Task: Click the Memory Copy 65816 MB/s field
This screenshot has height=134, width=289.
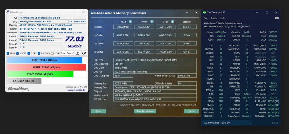Action: coord(165,27)
